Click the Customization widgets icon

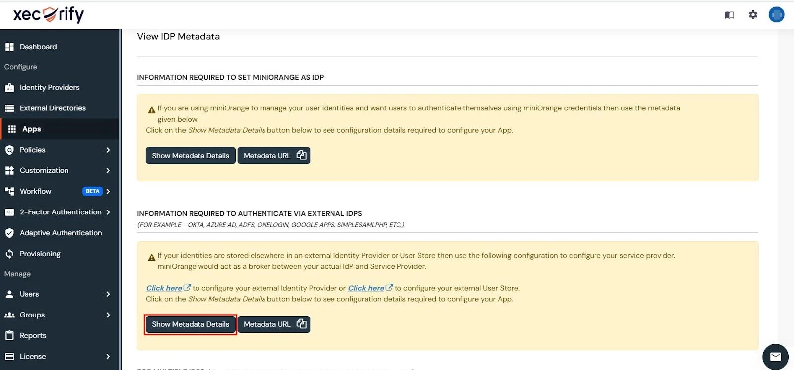point(9,170)
